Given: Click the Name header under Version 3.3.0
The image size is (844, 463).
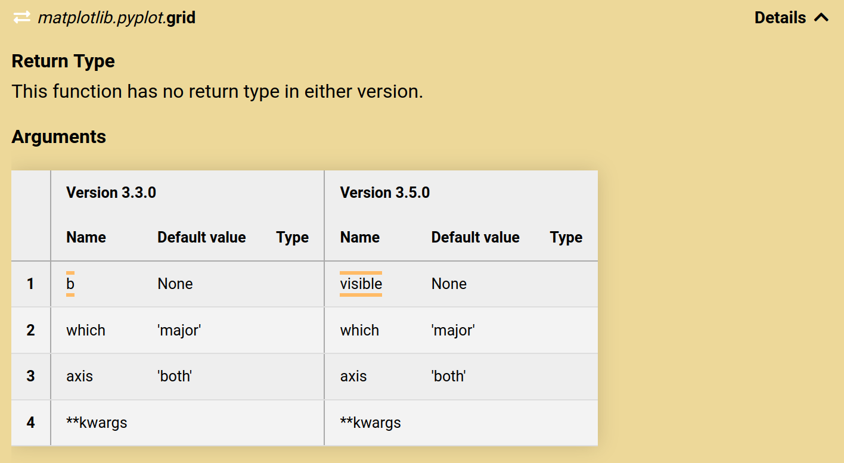Looking at the screenshot, I should pyautogui.click(x=86, y=238).
